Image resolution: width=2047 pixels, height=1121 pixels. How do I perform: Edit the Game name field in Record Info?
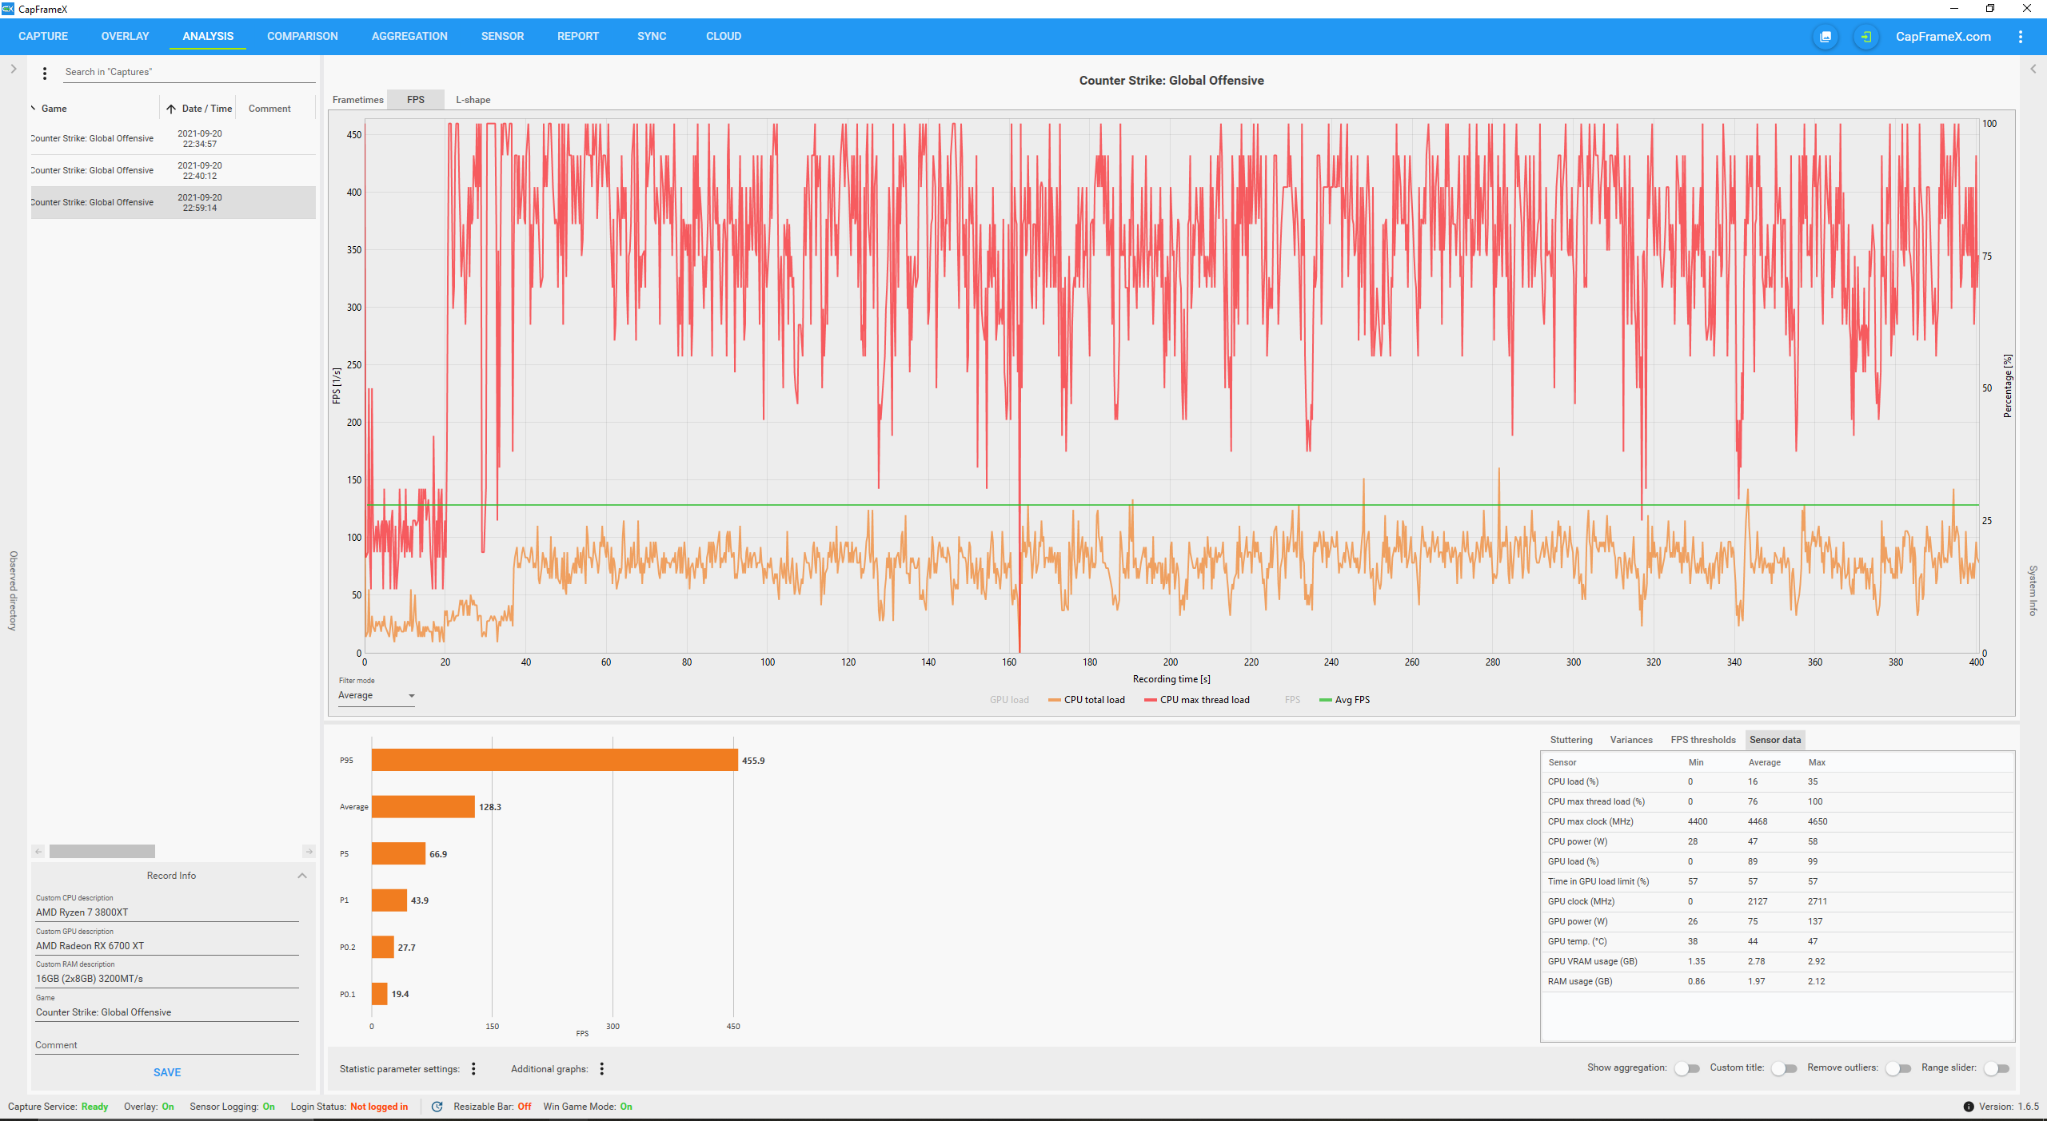[x=167, y=1012]
